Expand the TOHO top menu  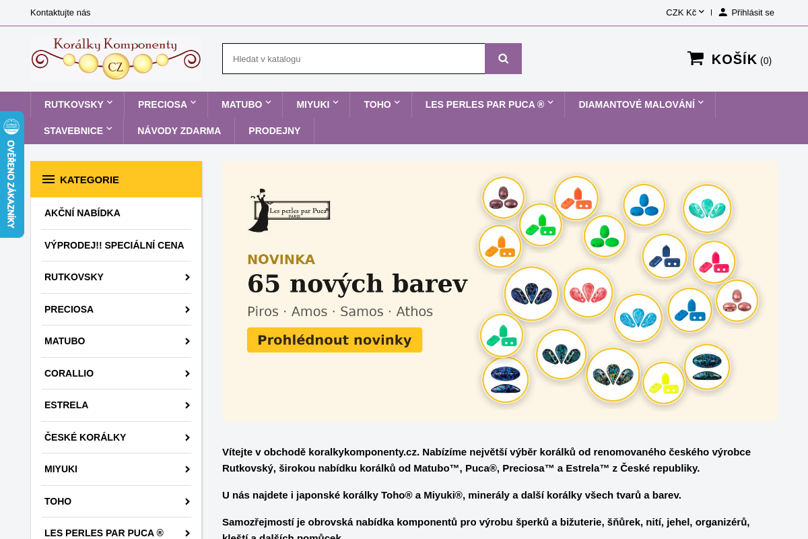381,104
